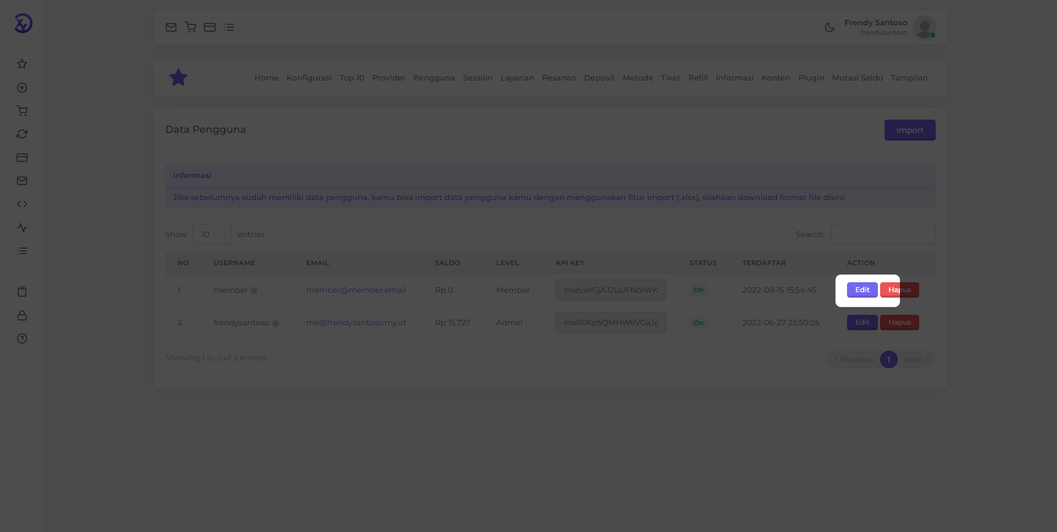The image size is (1057, 532).
Task: Open the star favorites sidebar icon
Action: pos(22,64)
